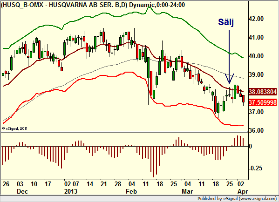
Task: Click the Published by eSignal footer text
Action: [x=237, y=198]
